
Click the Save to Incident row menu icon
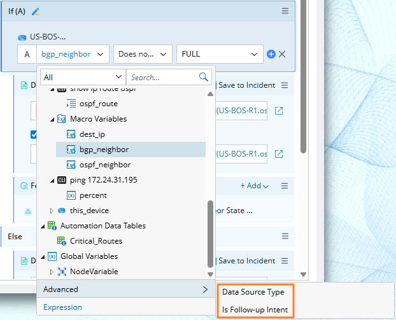click(285, 85)
